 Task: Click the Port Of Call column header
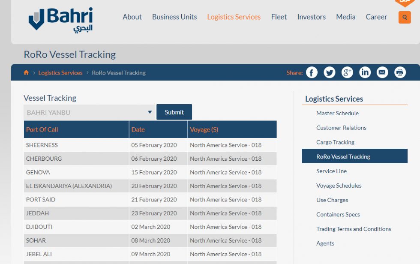pos(76,129)
